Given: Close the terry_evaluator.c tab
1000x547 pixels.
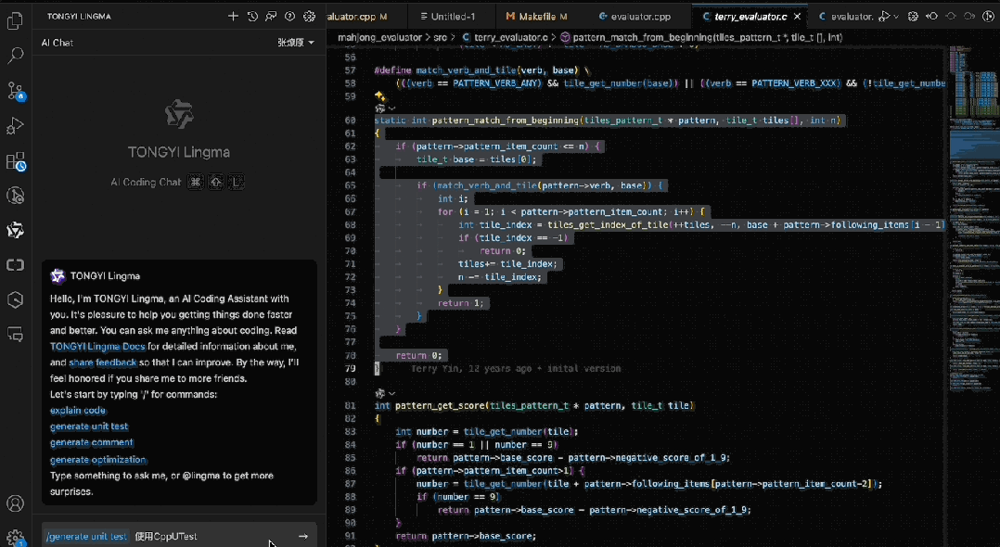Looking at the screenshot, I should [x=797, y=17].
